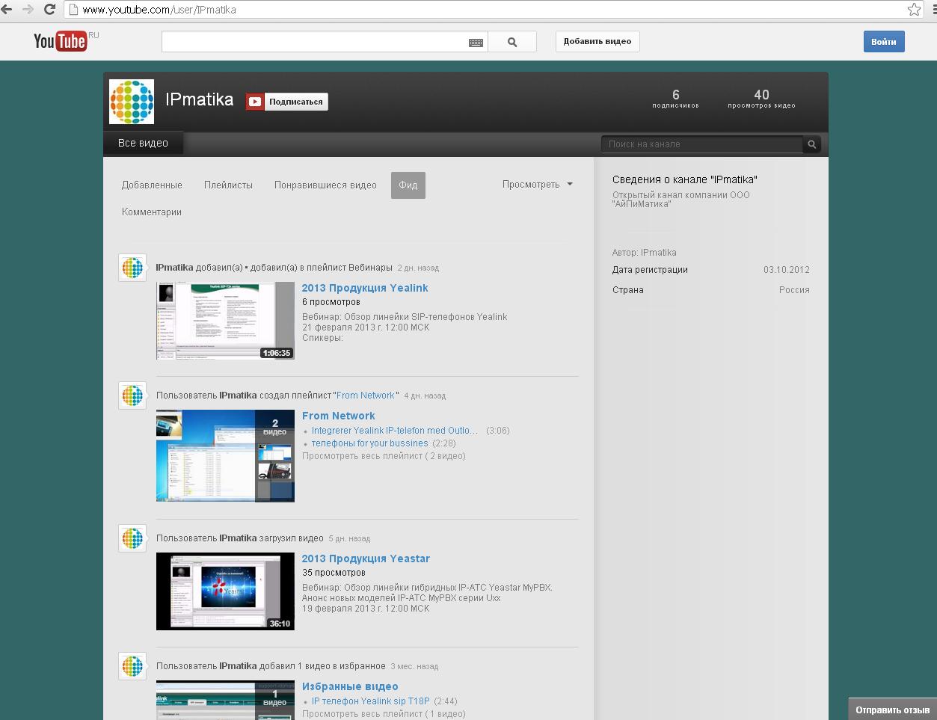The height and width of the screenshot is (720, 937).
Task: Open the From Network playlist title link
Action: pyautogui.click(x=339, y=416)
